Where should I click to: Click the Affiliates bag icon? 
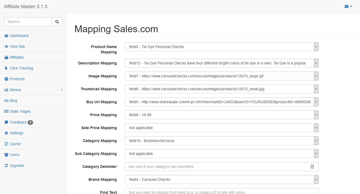6,57
